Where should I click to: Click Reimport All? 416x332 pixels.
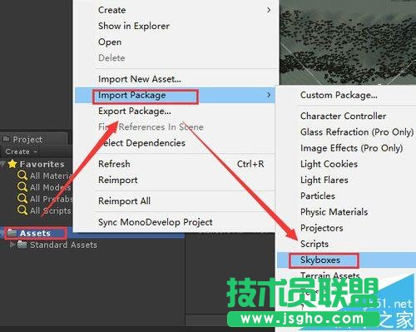click(x=176, y=201)
